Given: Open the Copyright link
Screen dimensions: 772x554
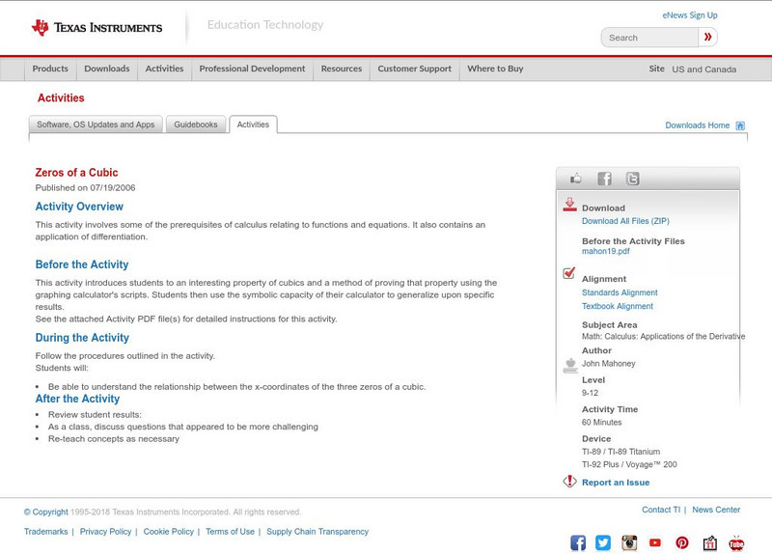Looking at the screenshot, I should [x=45, y=512].
